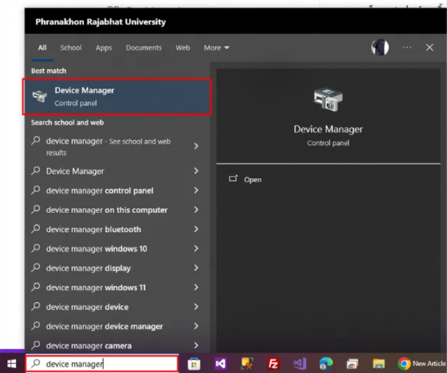This screenshot has height=373, width=447.
Task: Expand arrow for device manager bluetooth
Action: point(196,229)
